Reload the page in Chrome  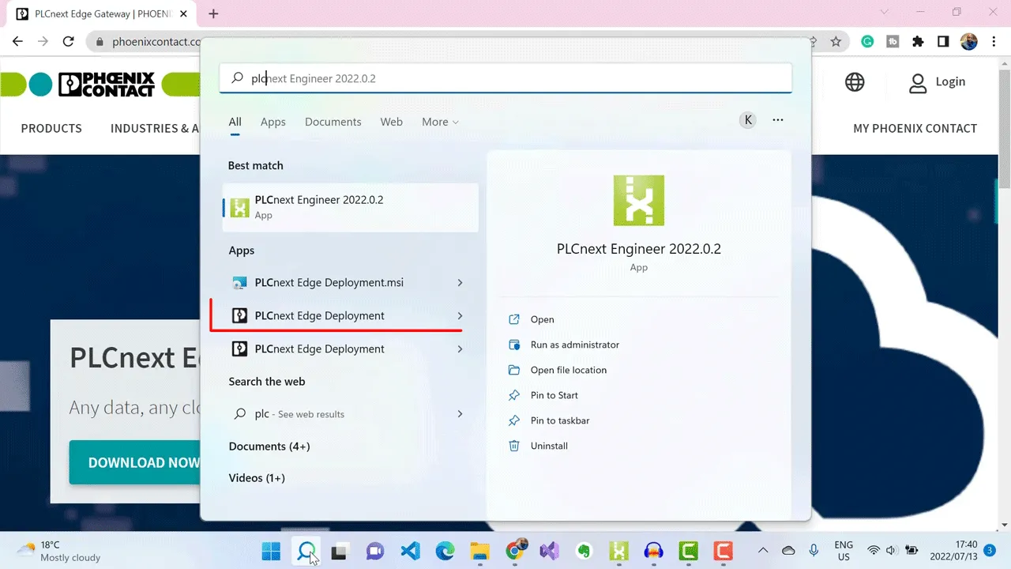pyautogui.click(x=68, y=42)
